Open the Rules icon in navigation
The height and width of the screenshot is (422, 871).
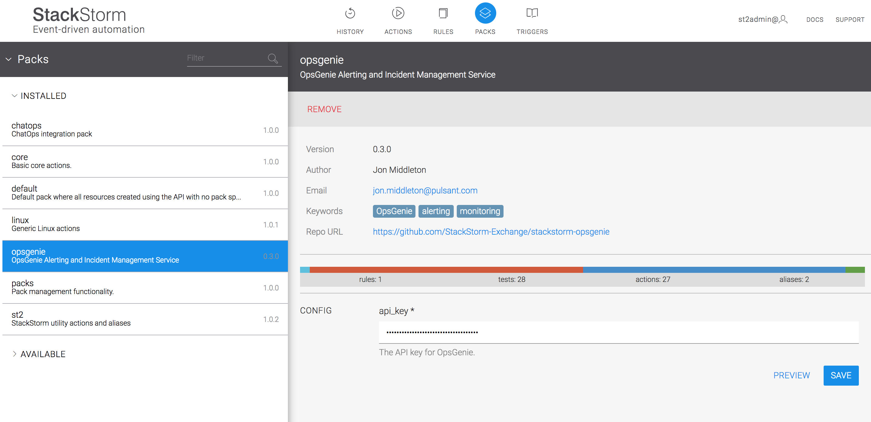coord(443,14)
